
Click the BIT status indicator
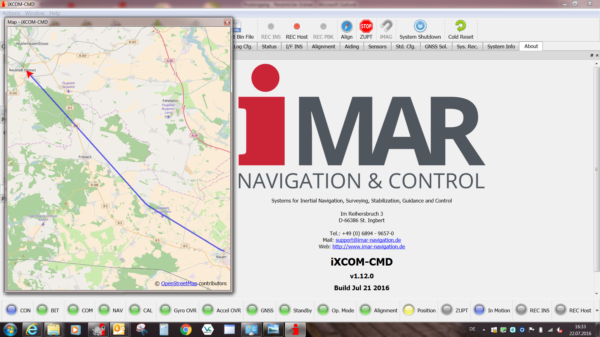pyautogui.click(x=42, y=310)
